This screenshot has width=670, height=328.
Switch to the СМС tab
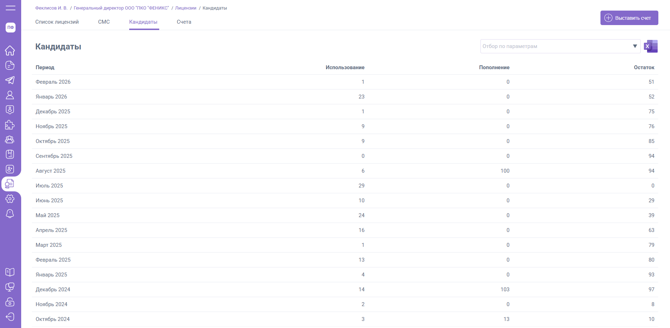click(x=104, y=22)
